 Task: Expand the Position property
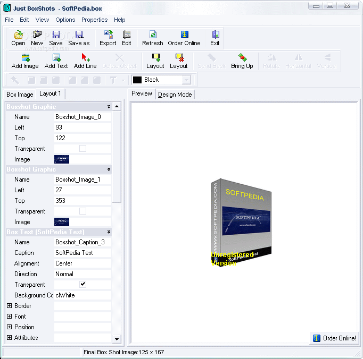(x=9, y=327)
